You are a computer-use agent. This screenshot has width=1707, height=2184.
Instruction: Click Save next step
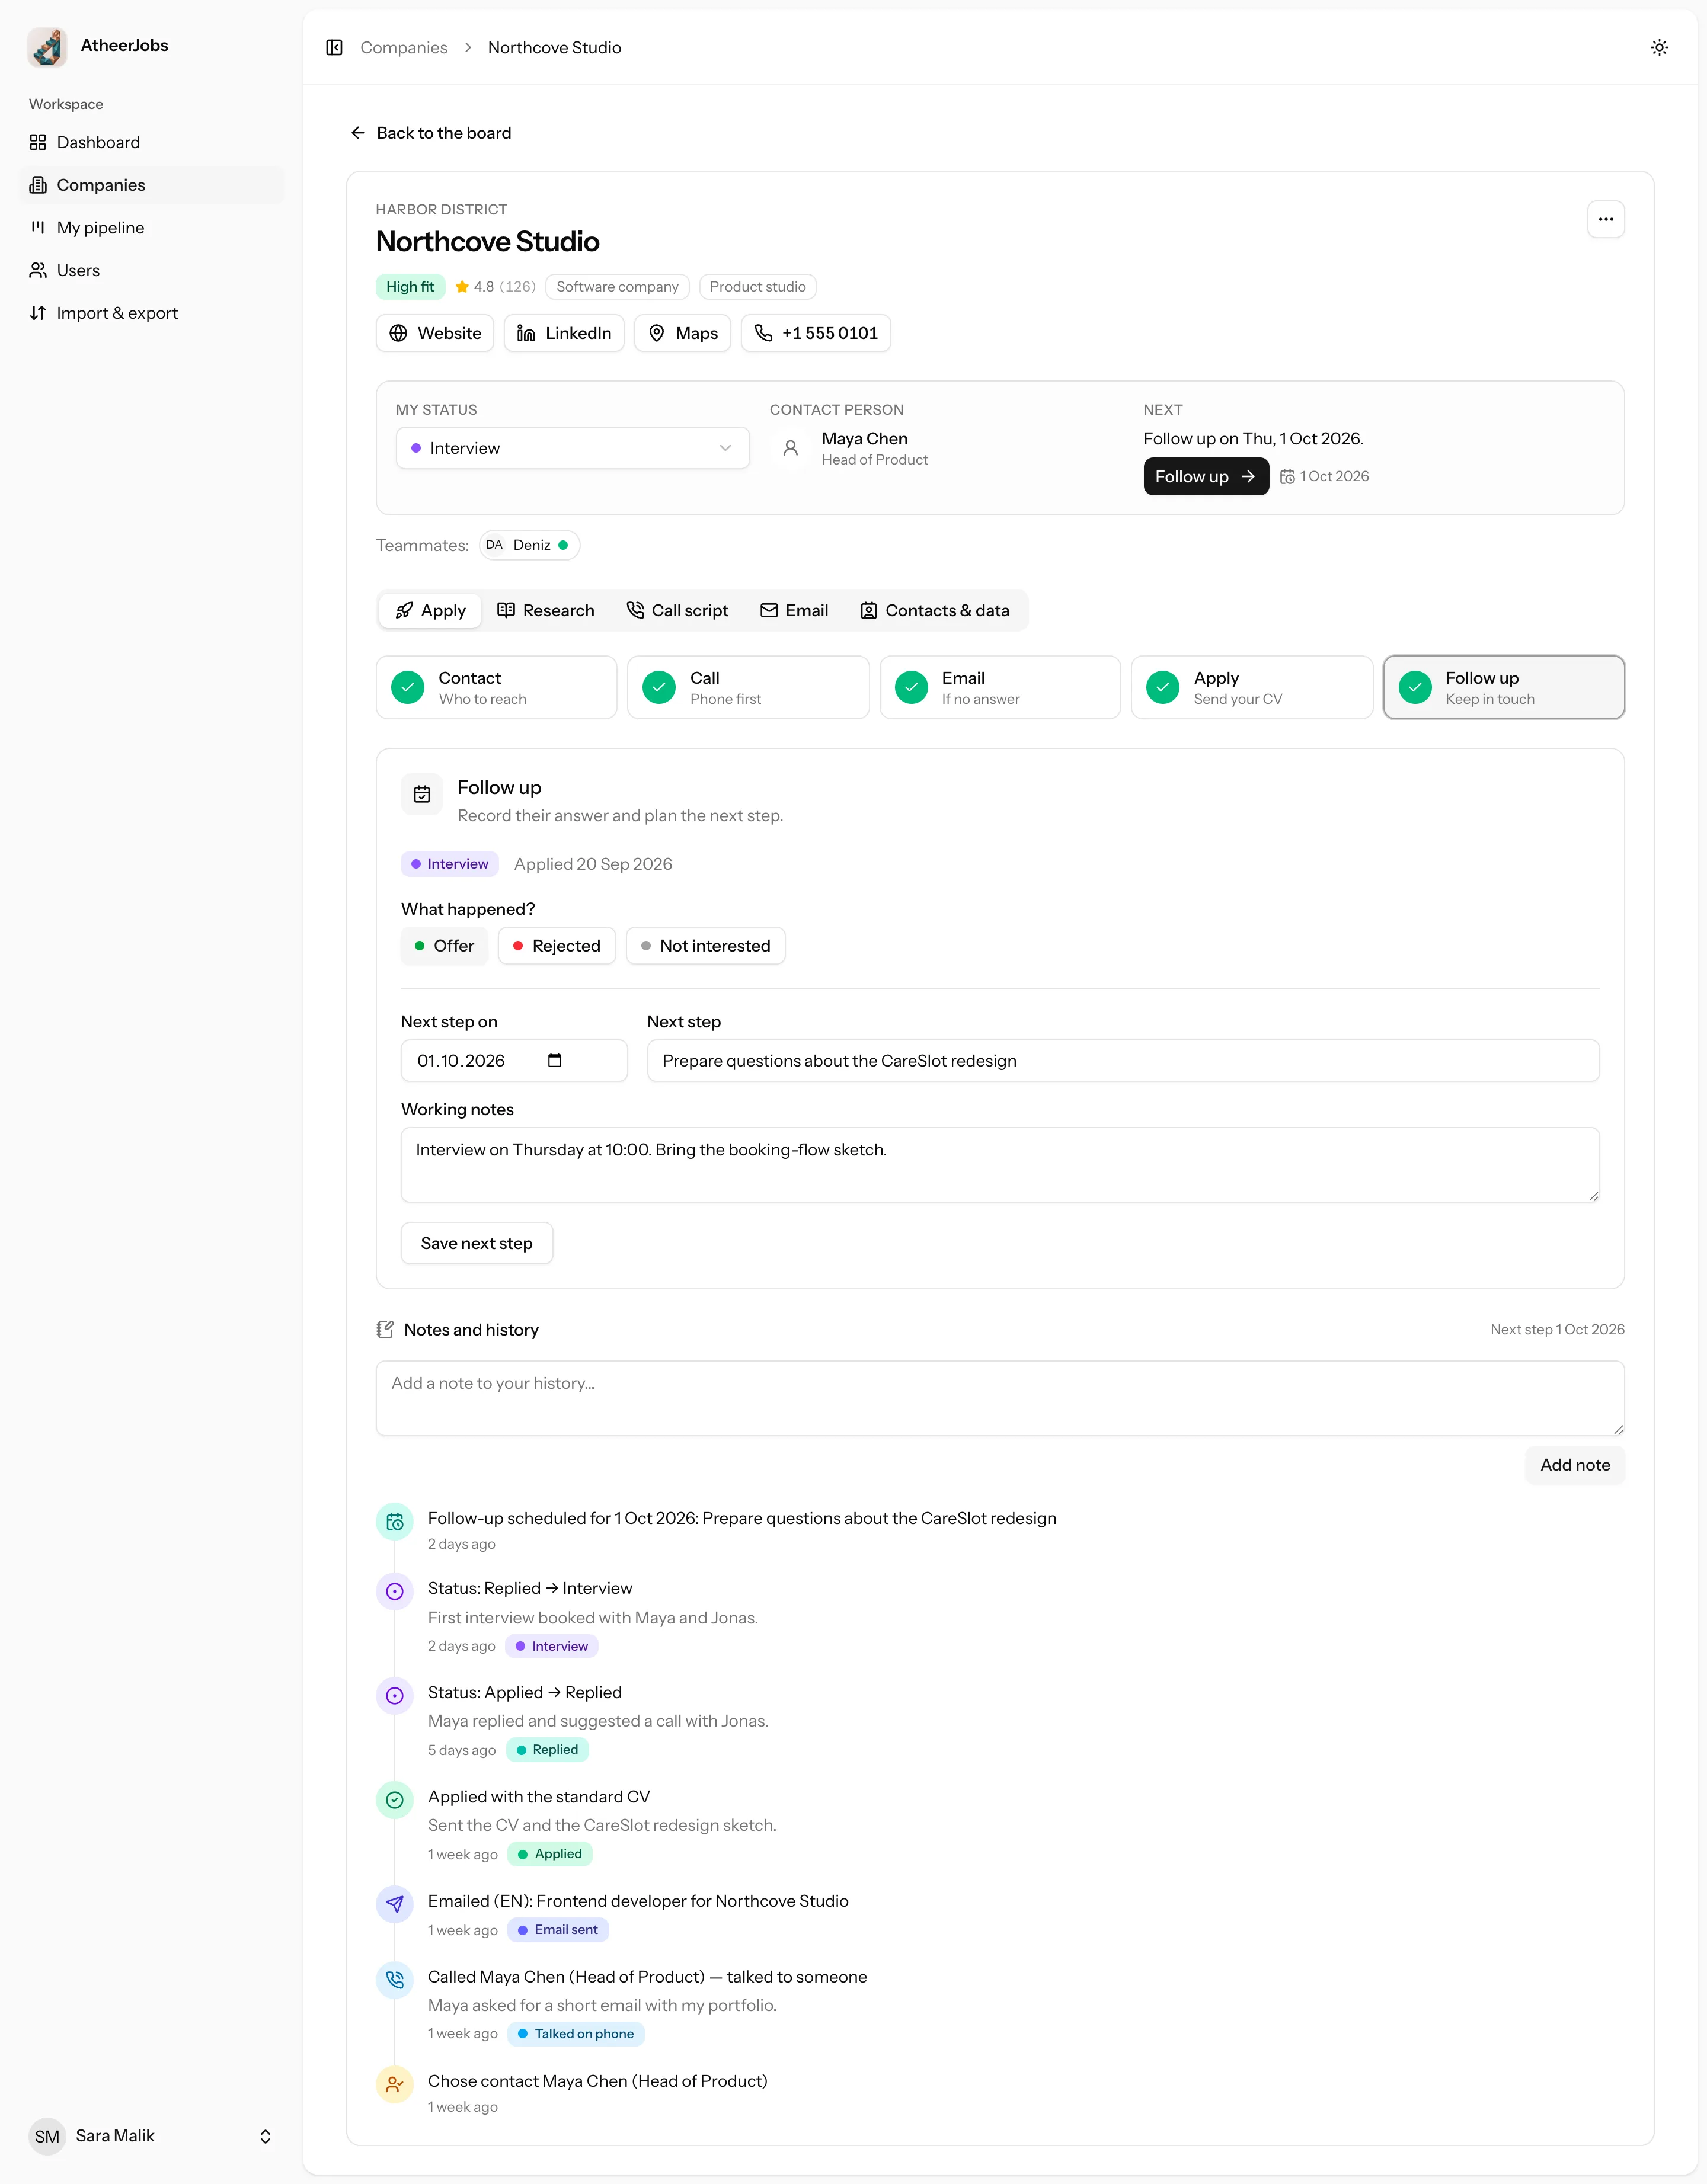pos(477,1243)
